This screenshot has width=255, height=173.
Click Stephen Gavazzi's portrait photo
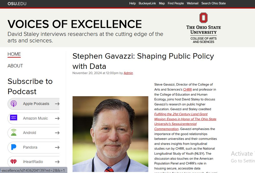[110, 134]
